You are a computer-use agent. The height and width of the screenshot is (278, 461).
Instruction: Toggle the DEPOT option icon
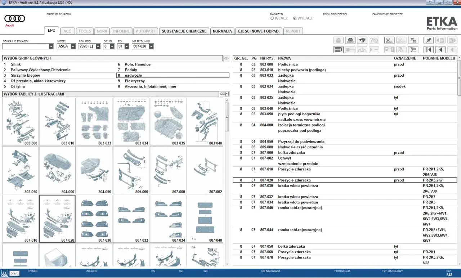coord(401,40)
